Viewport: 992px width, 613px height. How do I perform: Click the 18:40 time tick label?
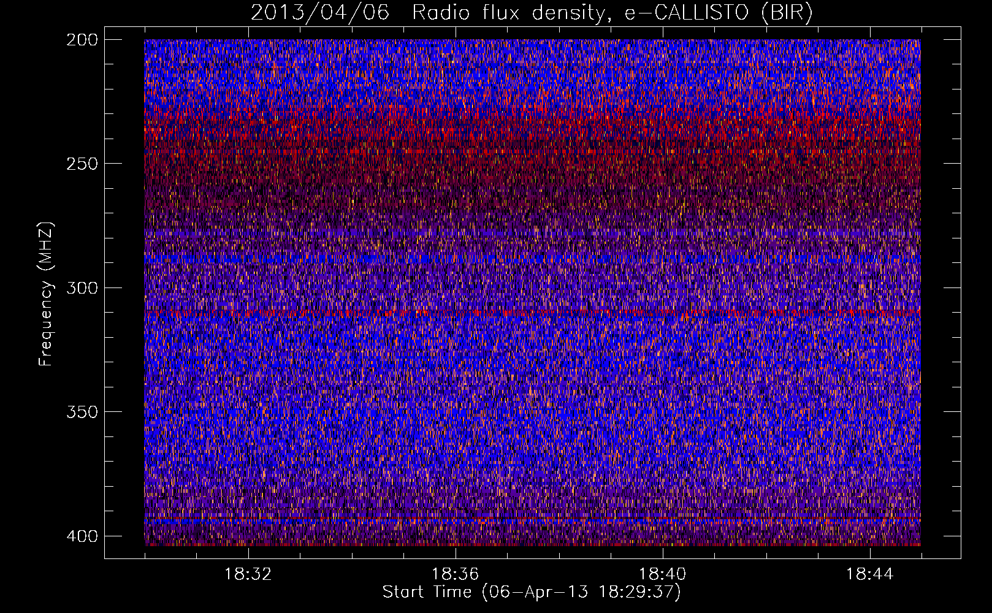click(663, 574)
